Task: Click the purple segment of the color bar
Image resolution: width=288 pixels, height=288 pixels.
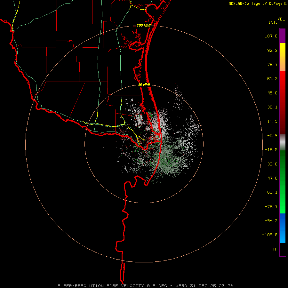Action: pos(283,36)
